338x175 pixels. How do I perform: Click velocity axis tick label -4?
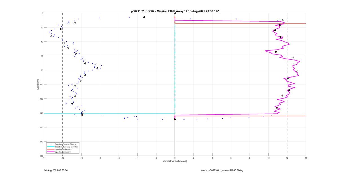click(137, 158)
